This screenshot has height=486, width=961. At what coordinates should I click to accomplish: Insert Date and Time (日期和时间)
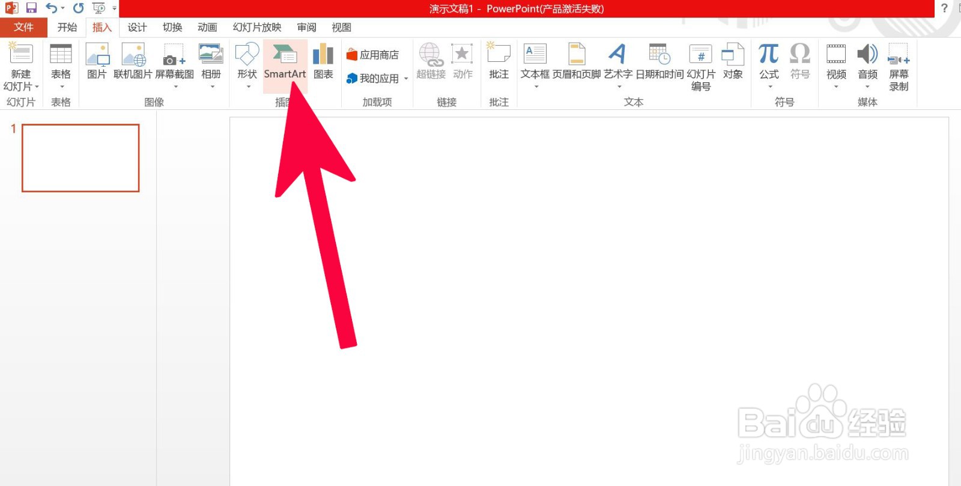[659, 54]
